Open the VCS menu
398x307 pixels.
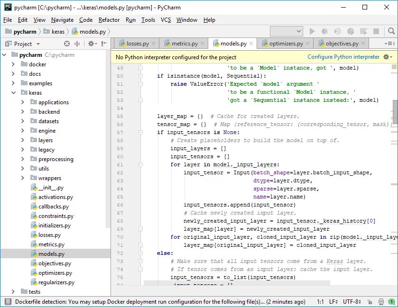[166, 20]
